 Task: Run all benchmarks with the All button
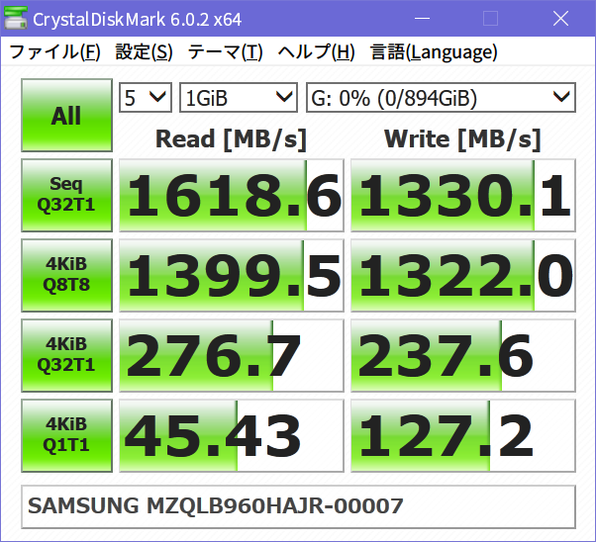click(x=66, y=116)
